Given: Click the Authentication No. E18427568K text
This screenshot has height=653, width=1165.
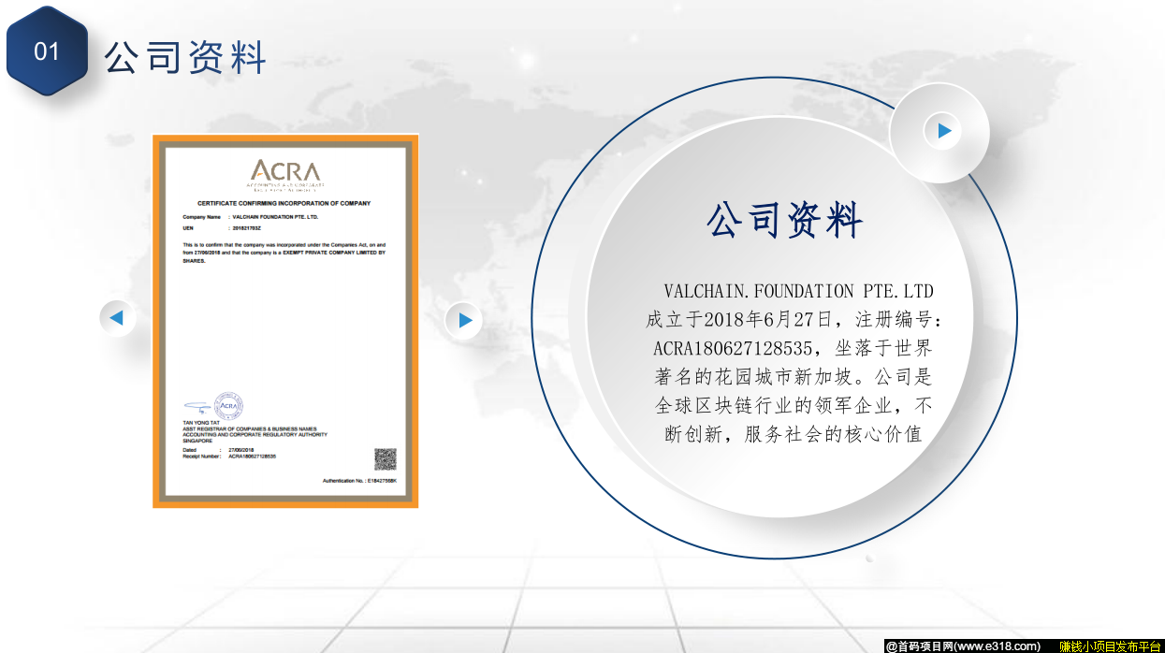Looking at the screenshot, I should click(359, 480).
